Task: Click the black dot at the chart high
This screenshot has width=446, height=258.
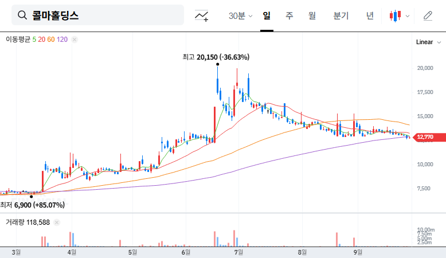Action: [218, 64]
